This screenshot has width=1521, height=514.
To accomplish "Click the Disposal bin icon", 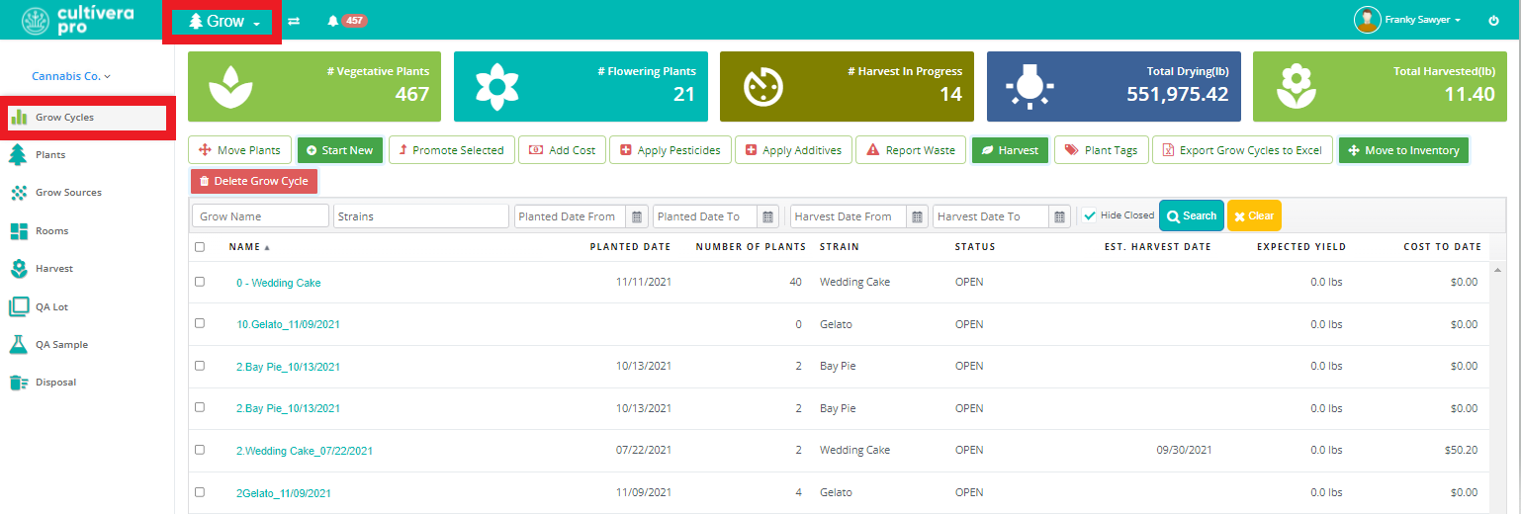I will click(x=18, y=383).
